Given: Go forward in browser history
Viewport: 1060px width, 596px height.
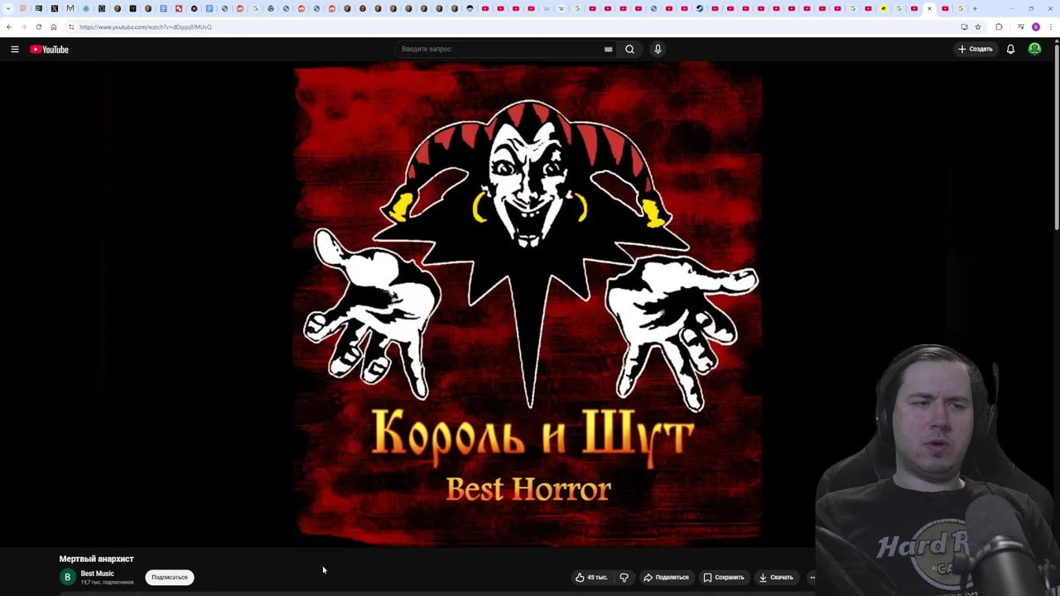Looking at the screenshot, I should [23, 26].
